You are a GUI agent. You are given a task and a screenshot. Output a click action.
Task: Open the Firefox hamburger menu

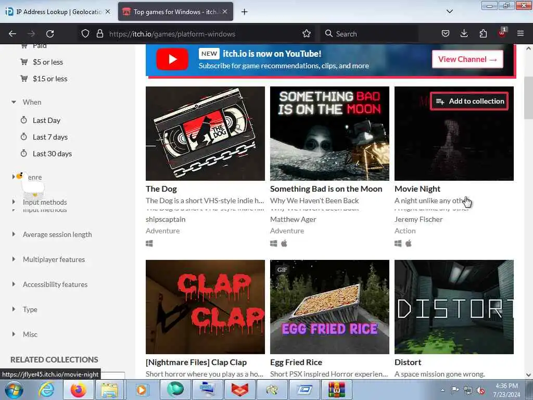(521, 34)
